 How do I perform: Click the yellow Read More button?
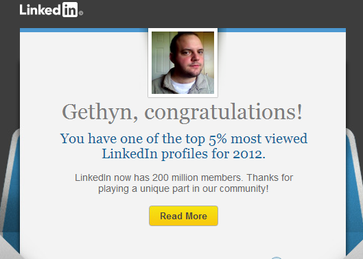click(x=184, y=216)
